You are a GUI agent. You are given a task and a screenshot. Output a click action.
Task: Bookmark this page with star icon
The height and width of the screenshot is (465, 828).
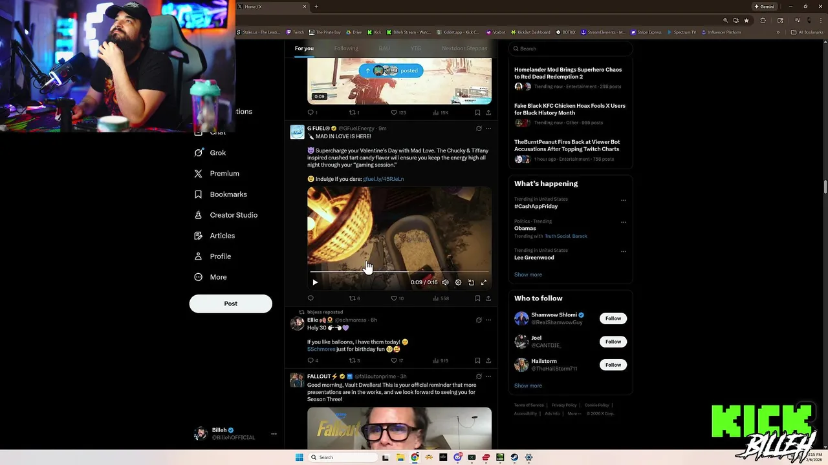coord(746,20)
